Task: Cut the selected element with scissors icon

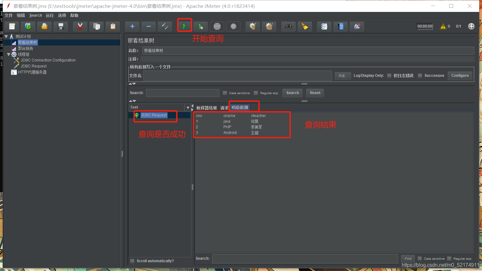Action: (80, 27)
